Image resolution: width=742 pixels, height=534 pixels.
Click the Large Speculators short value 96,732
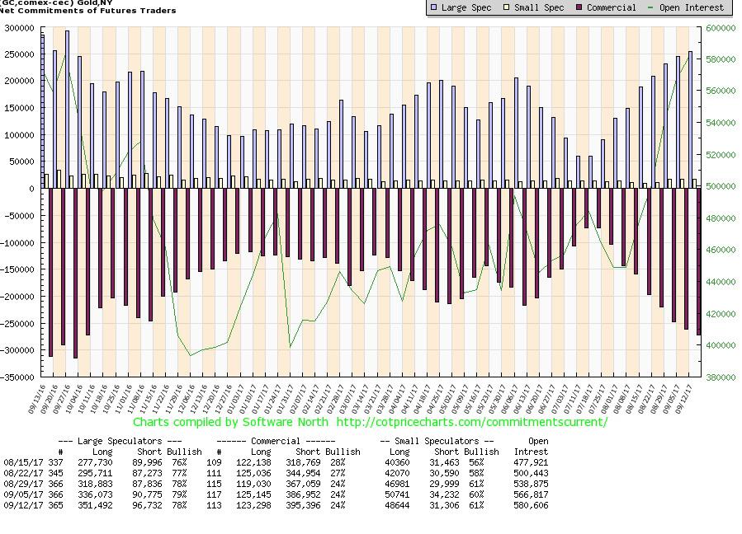[x=147, y=505]
